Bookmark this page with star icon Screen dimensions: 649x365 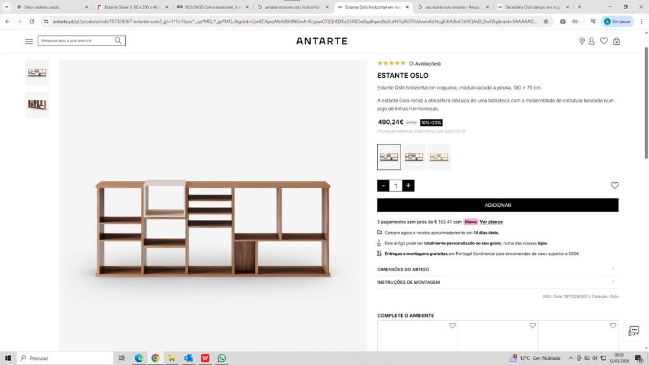546,21
